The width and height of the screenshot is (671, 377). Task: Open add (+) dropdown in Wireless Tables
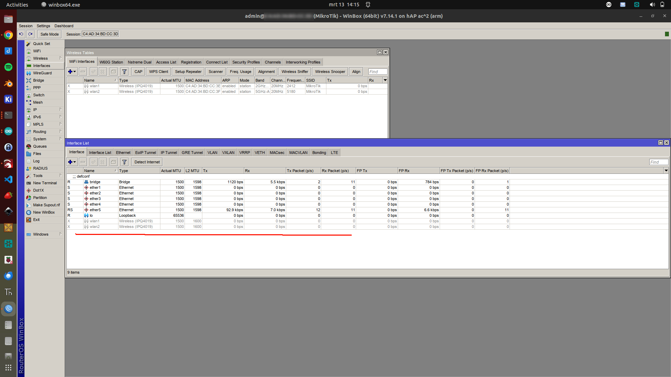(72, 72)
